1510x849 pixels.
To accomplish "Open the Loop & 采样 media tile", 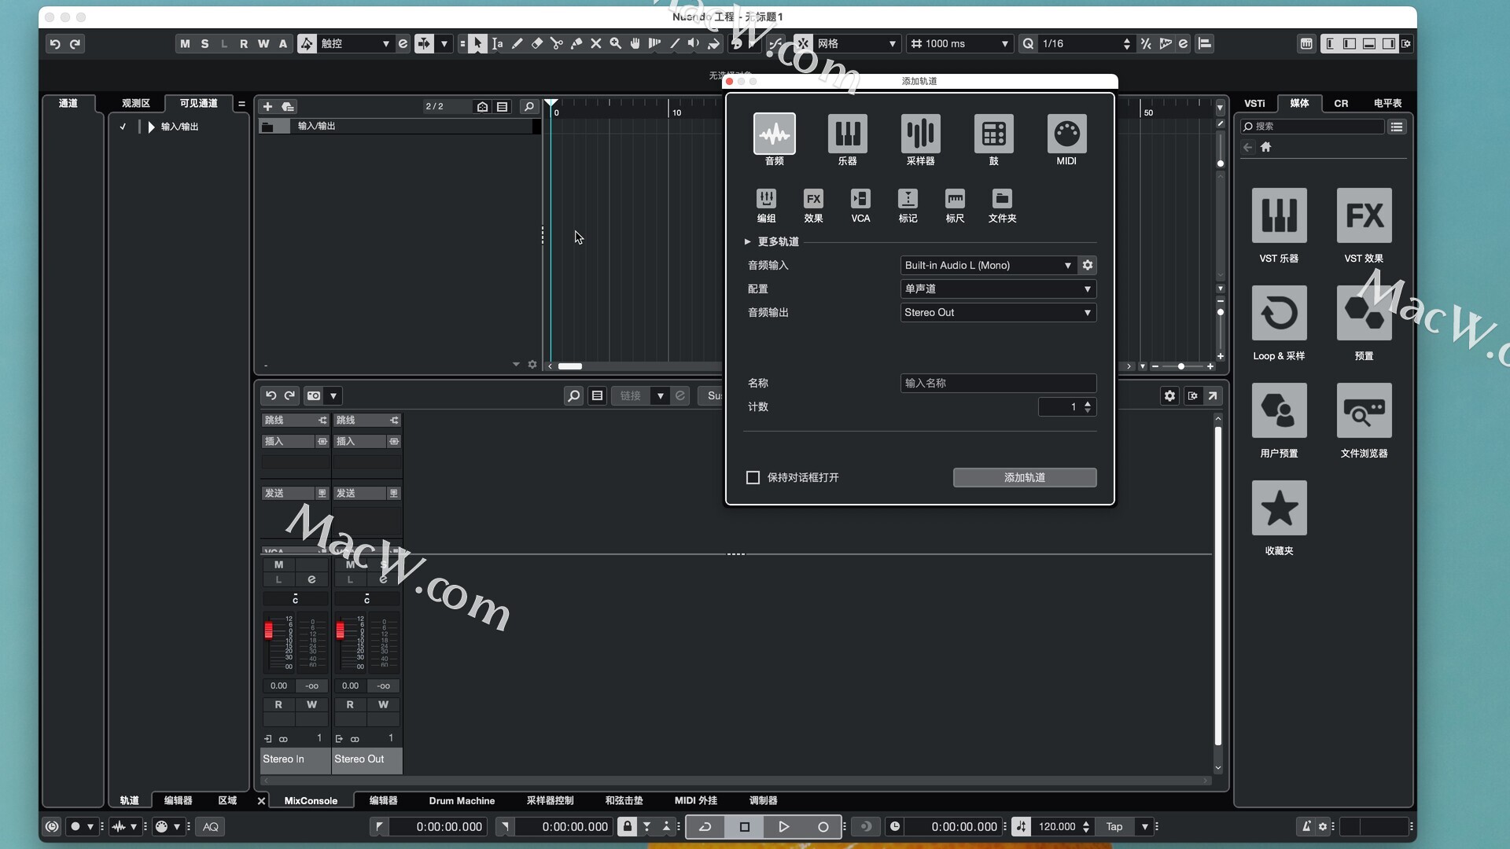I will tap(1279, 313).
